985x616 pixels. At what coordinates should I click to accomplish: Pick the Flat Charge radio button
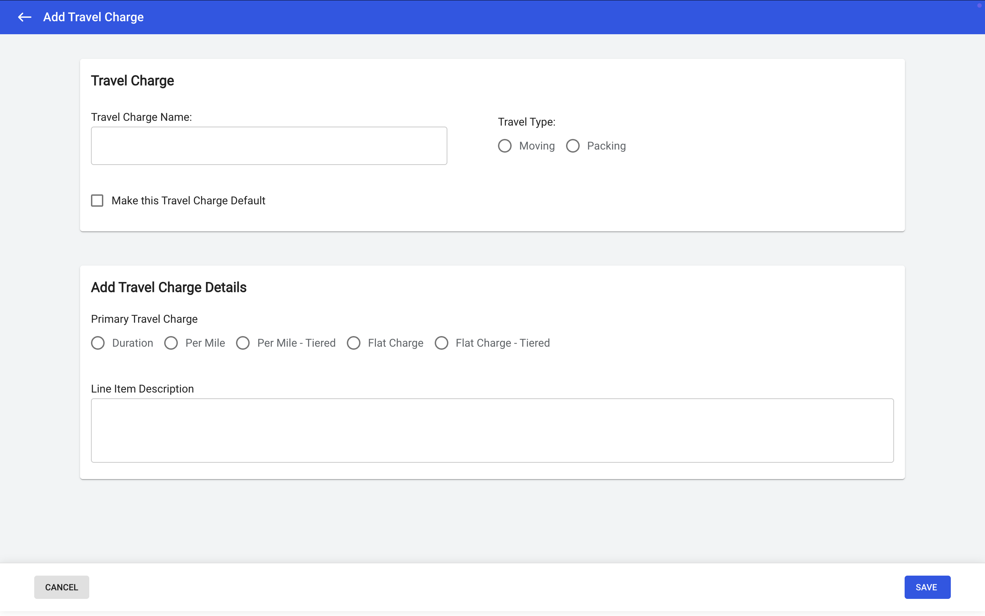tap(354, 343)
